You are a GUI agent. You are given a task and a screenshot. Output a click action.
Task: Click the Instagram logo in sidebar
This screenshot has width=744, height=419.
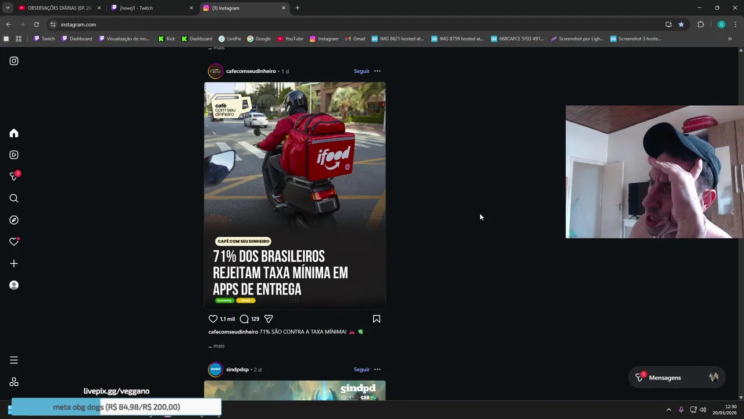[14, 61]
